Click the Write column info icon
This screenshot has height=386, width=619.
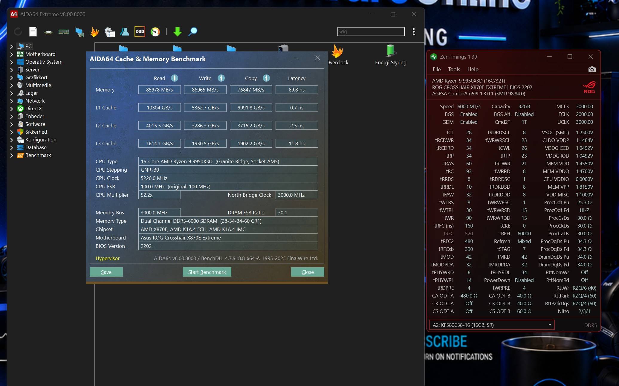[221, 78]
